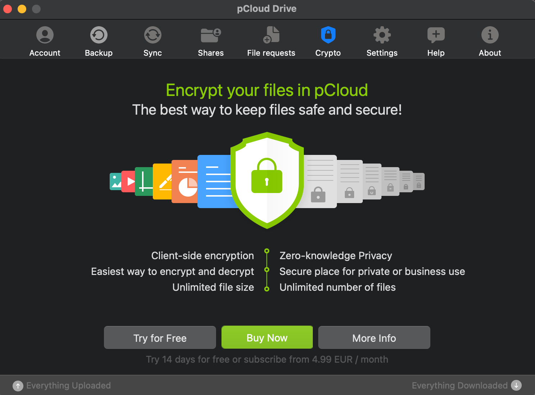Open the More Info button
Screen dimensions: 535x395
(374, 337)
